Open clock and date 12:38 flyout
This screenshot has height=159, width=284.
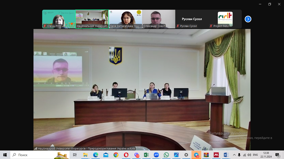(x=266, y=155)
